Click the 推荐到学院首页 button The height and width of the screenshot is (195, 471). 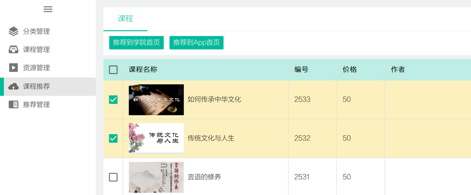pos(137,43)
